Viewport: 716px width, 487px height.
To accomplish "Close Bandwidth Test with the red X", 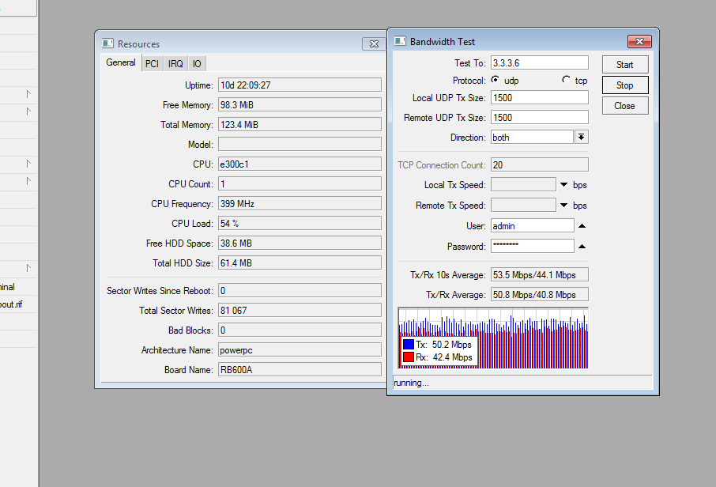I will coord(639,42).
